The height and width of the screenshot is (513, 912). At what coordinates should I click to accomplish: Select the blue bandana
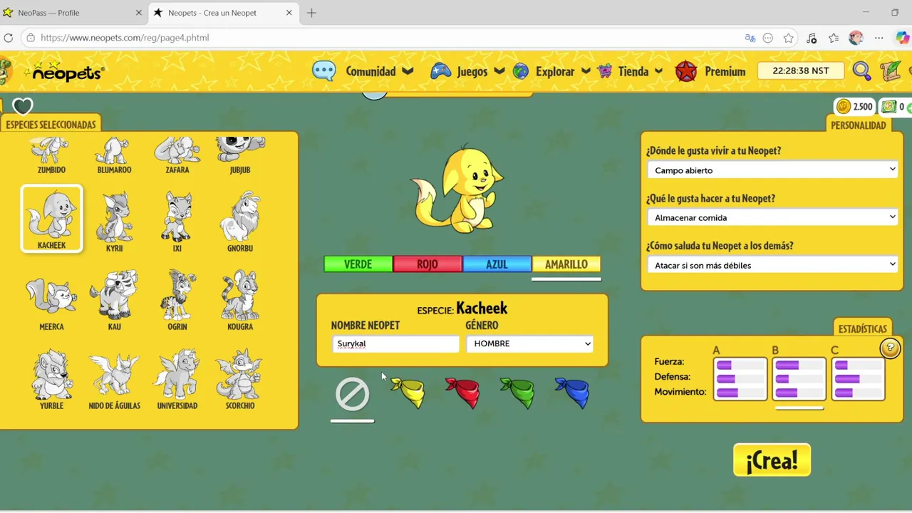point(572,393)
